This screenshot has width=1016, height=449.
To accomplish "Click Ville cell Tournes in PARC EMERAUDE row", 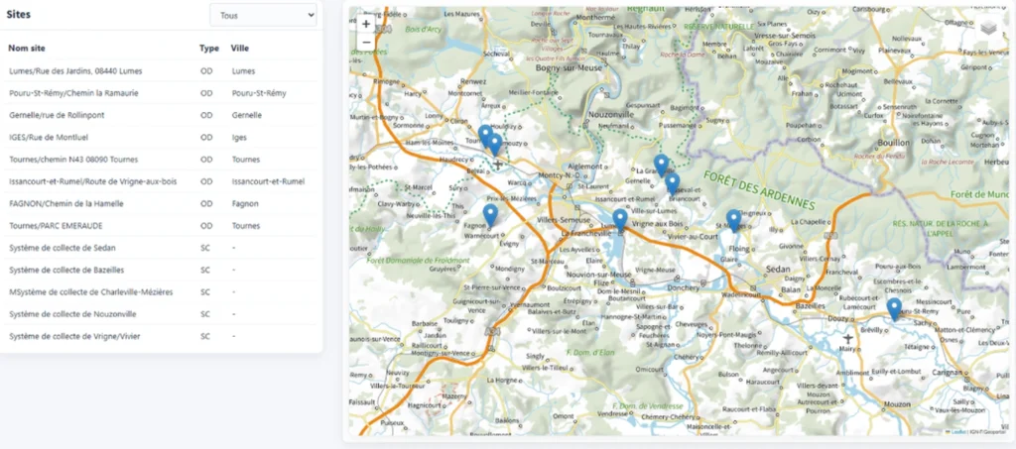I will pos(246,226).
